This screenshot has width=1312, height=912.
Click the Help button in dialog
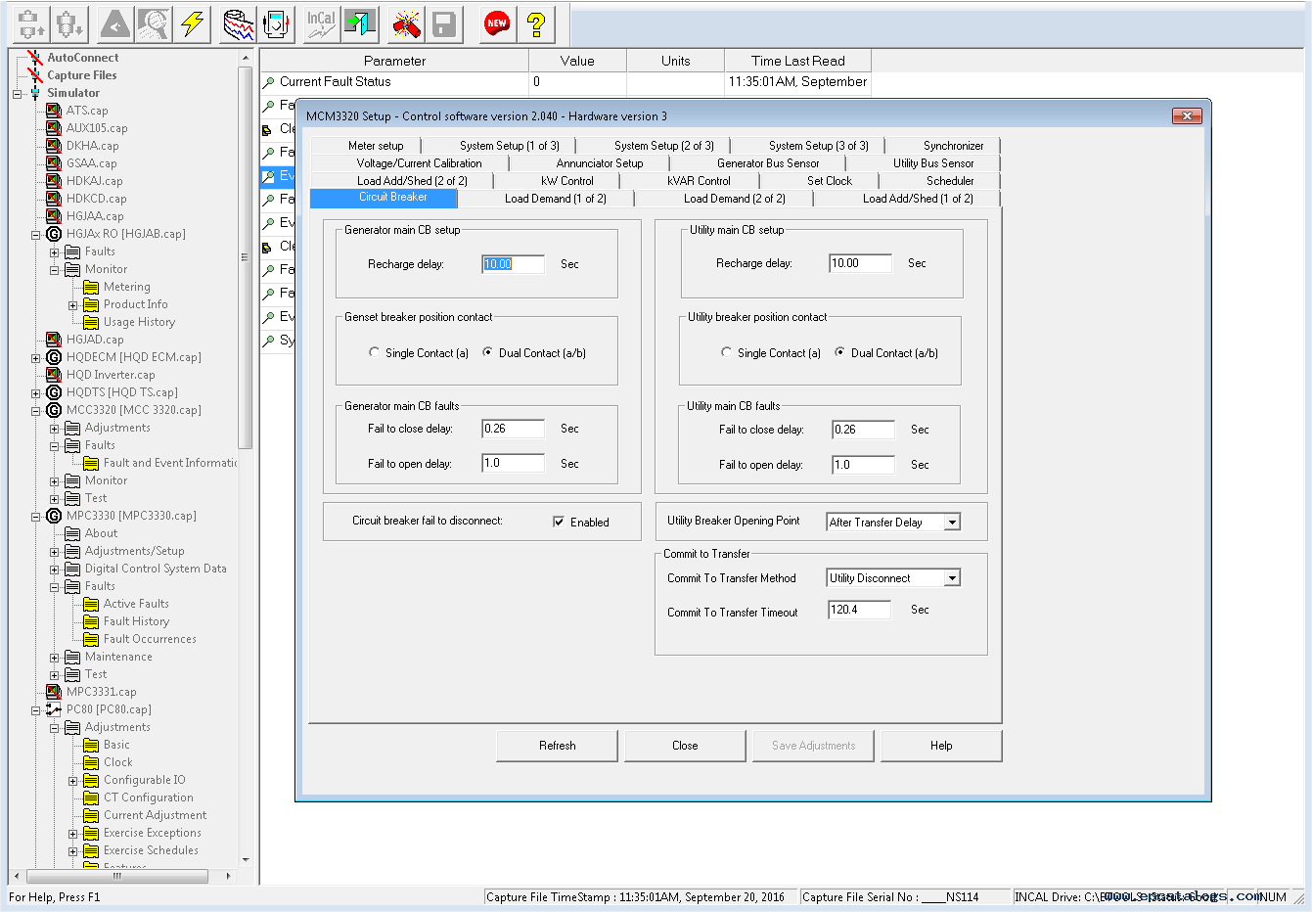click(x=941, y=746)
